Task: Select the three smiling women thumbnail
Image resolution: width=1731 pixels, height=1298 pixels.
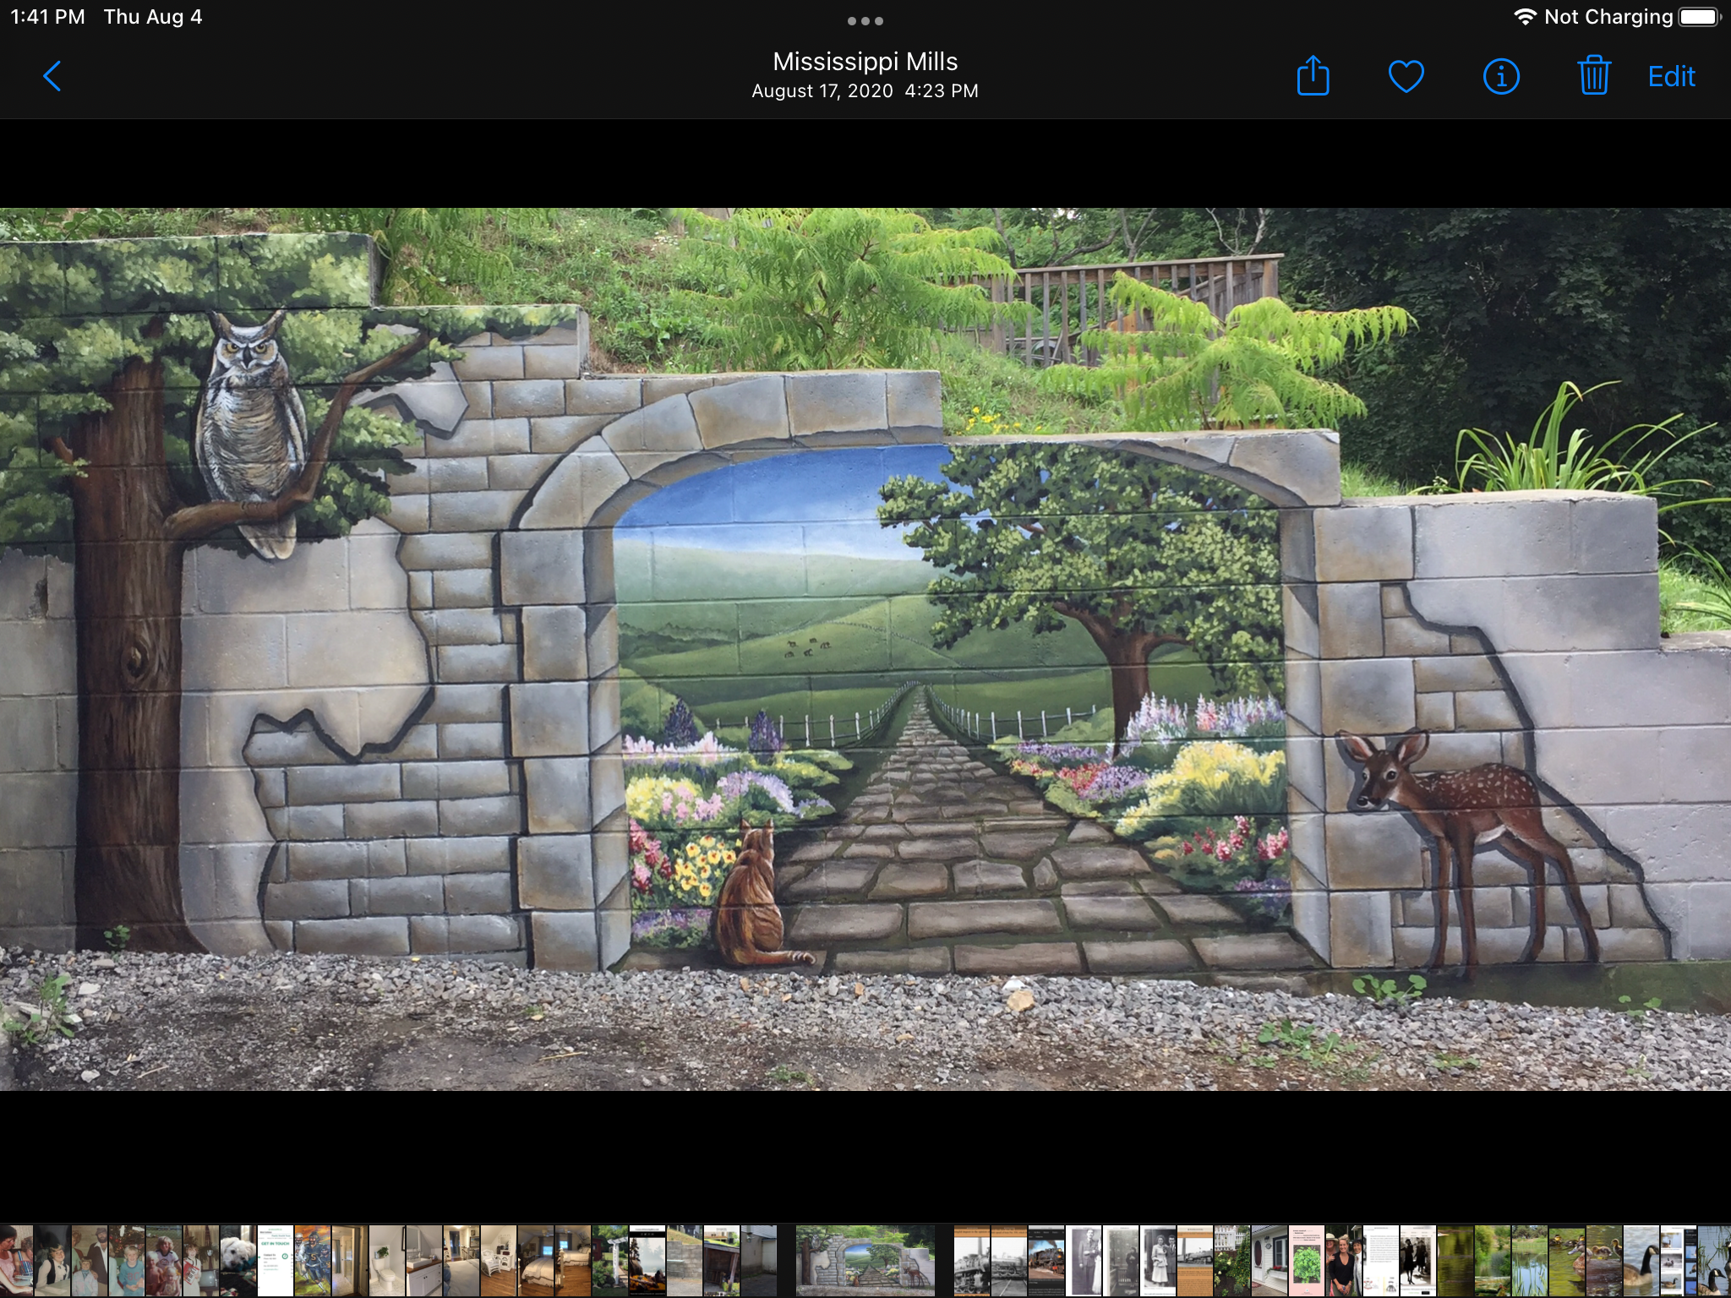Action: (x=1344, y=1261)
